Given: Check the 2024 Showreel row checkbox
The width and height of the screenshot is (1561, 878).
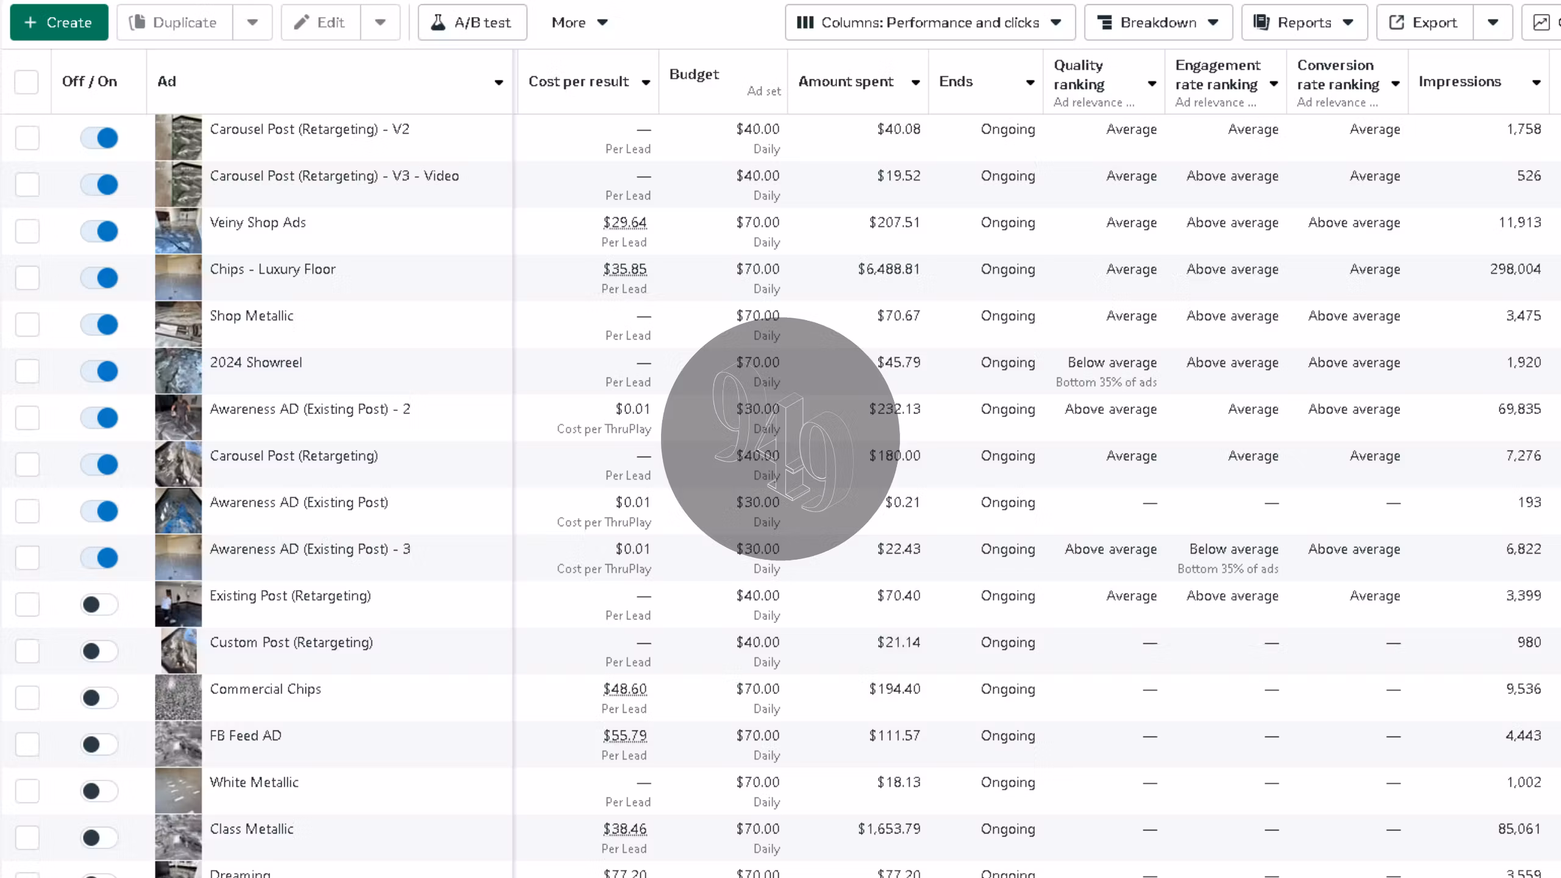Looking at the screenshot, I should point(27,371).
